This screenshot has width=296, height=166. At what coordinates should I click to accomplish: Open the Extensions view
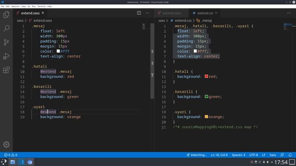coord(6,70)
